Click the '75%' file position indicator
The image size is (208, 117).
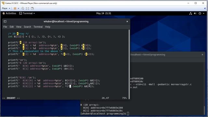(124, 98)
